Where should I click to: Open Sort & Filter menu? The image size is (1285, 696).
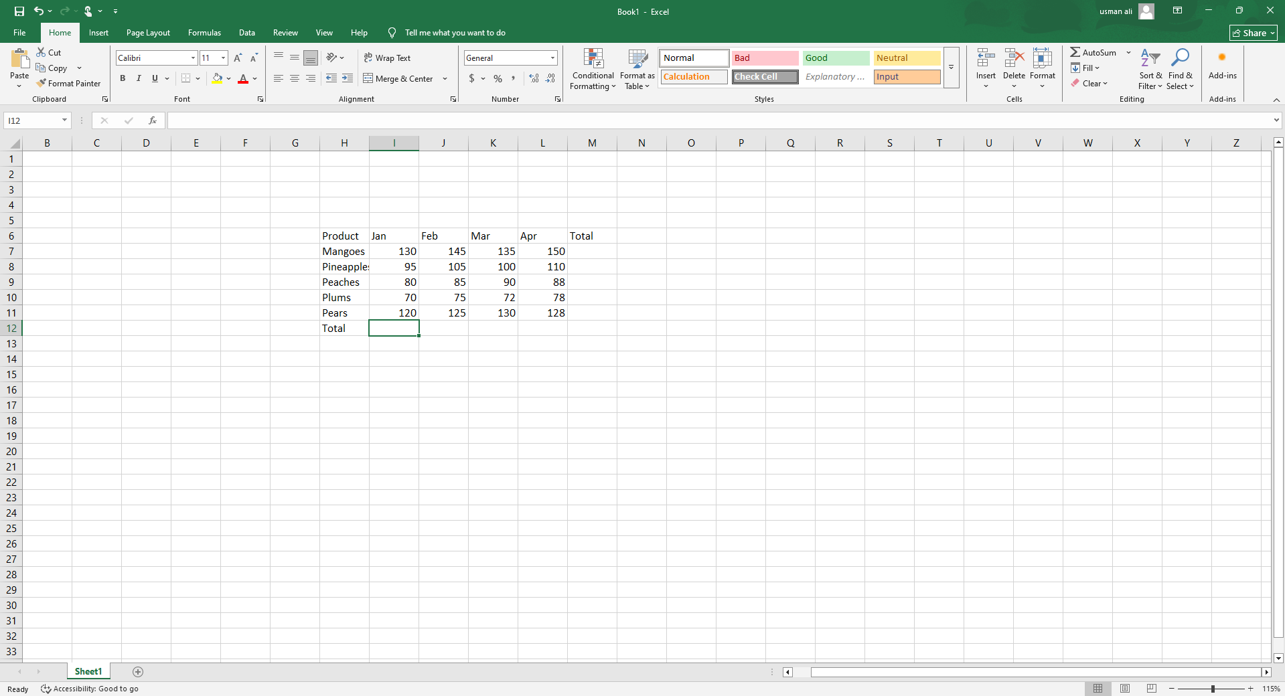[1150, 69]
